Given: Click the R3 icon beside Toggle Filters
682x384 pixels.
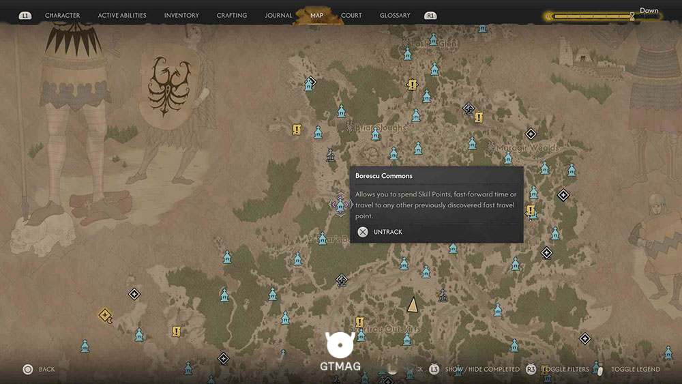Looking at the screenshot, I should coord(531,369).
